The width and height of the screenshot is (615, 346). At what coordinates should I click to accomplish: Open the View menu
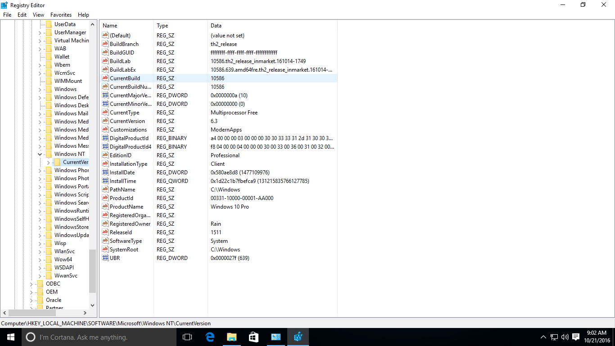(x=38, y=15)
